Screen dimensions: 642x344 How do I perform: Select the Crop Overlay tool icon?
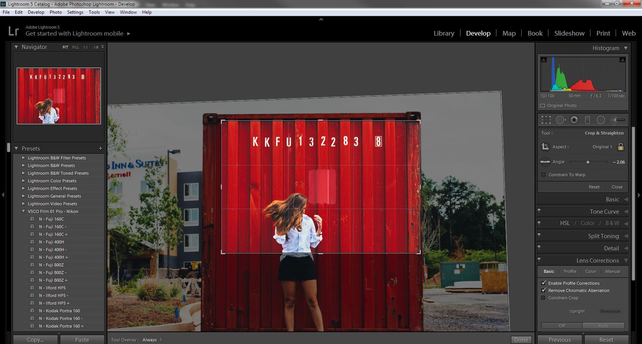[546, 120]
